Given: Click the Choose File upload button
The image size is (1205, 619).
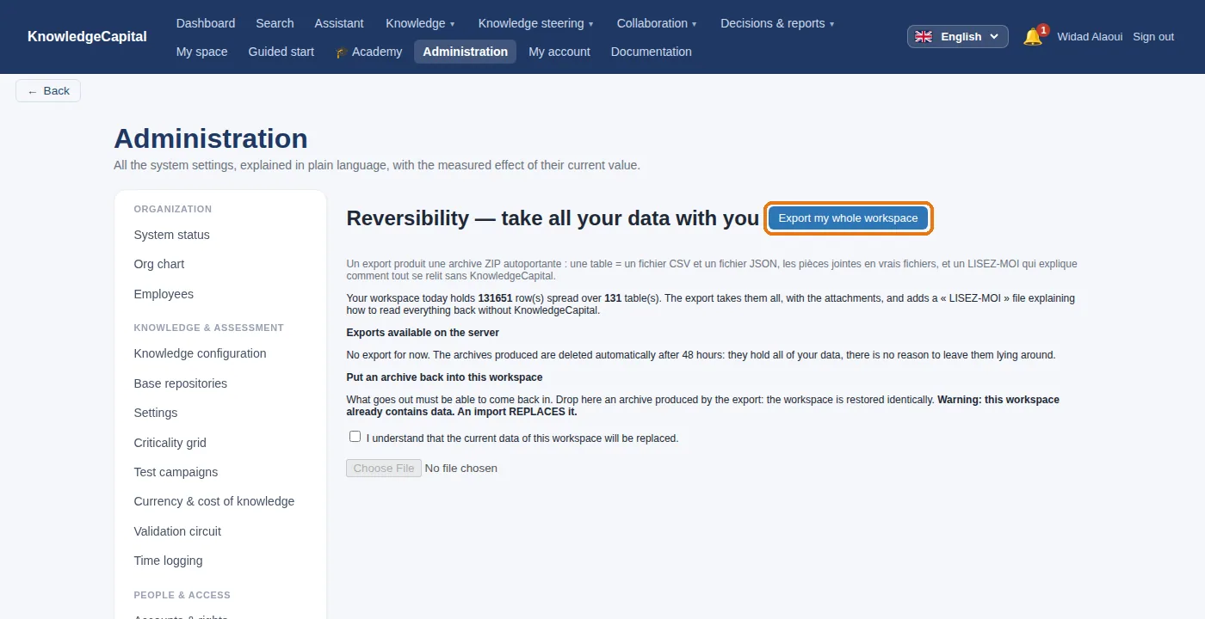Looking at the screenshot, I should 384,468.
